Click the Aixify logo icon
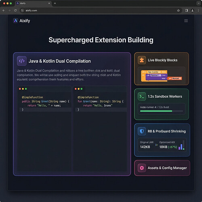Screen dimensions: 202x202 point(16,21)
